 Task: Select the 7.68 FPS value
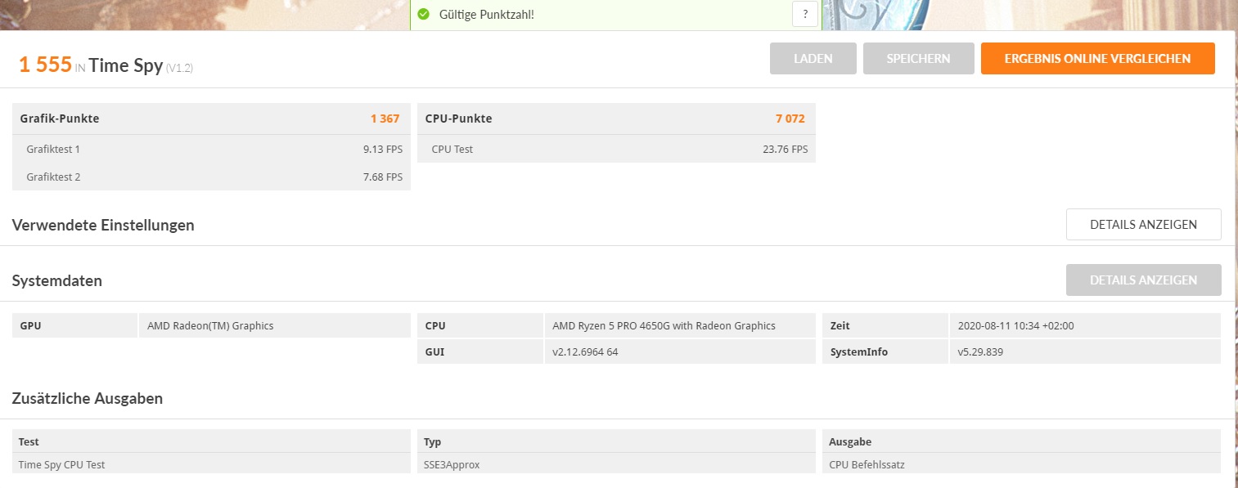[x=383, y=177]
